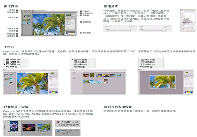
Task: Click the 工具栏 callout label
Action: [86, 11]
